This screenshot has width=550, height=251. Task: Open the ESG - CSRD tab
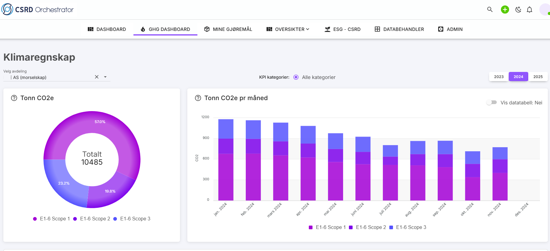342,29
